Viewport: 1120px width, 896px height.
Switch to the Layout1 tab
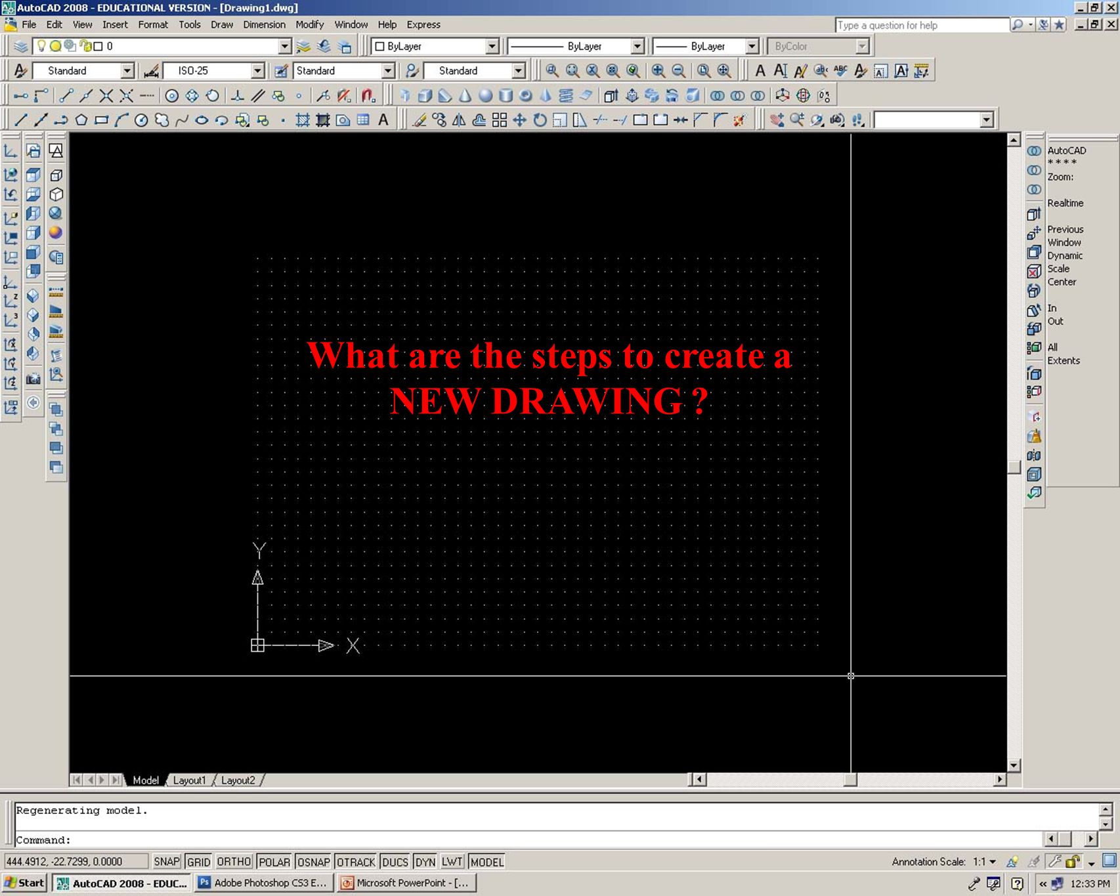coord(189,780)
